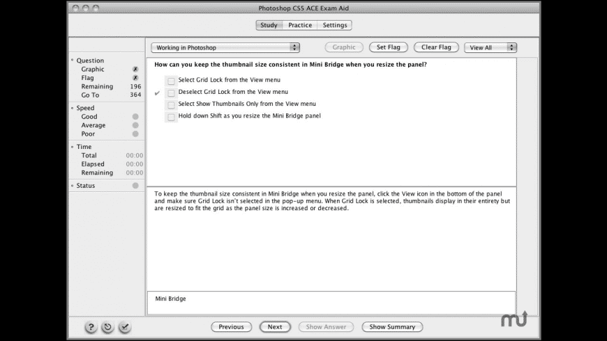Viewport: 607px width, 341px height.
Task: Open the 'Working in Photoshop' topic dropdown
Action: tap(225, 47)
